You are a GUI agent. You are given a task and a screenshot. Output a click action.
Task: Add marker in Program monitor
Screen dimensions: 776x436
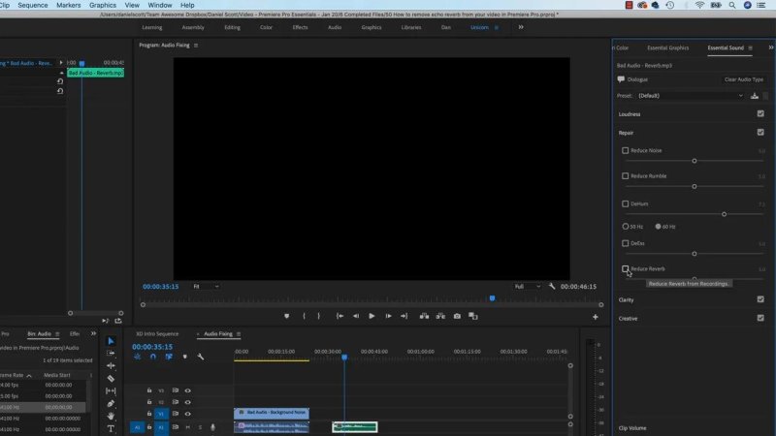coord(286,316)
